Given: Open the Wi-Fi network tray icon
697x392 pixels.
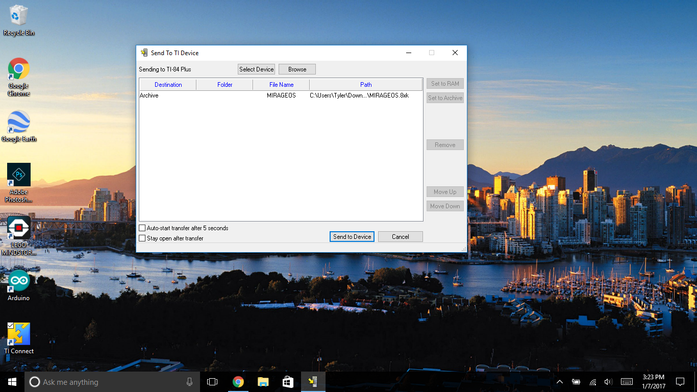Looking at the screenshot, I should [x=593, y=382].
